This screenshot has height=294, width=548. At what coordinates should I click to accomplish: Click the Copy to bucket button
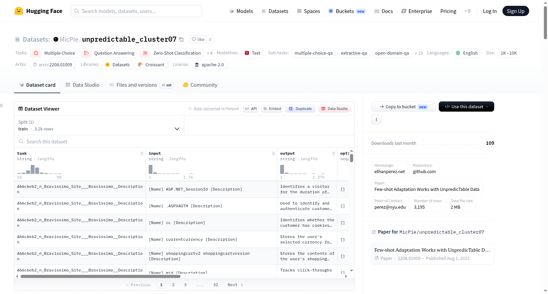click(x=403, y=107)
